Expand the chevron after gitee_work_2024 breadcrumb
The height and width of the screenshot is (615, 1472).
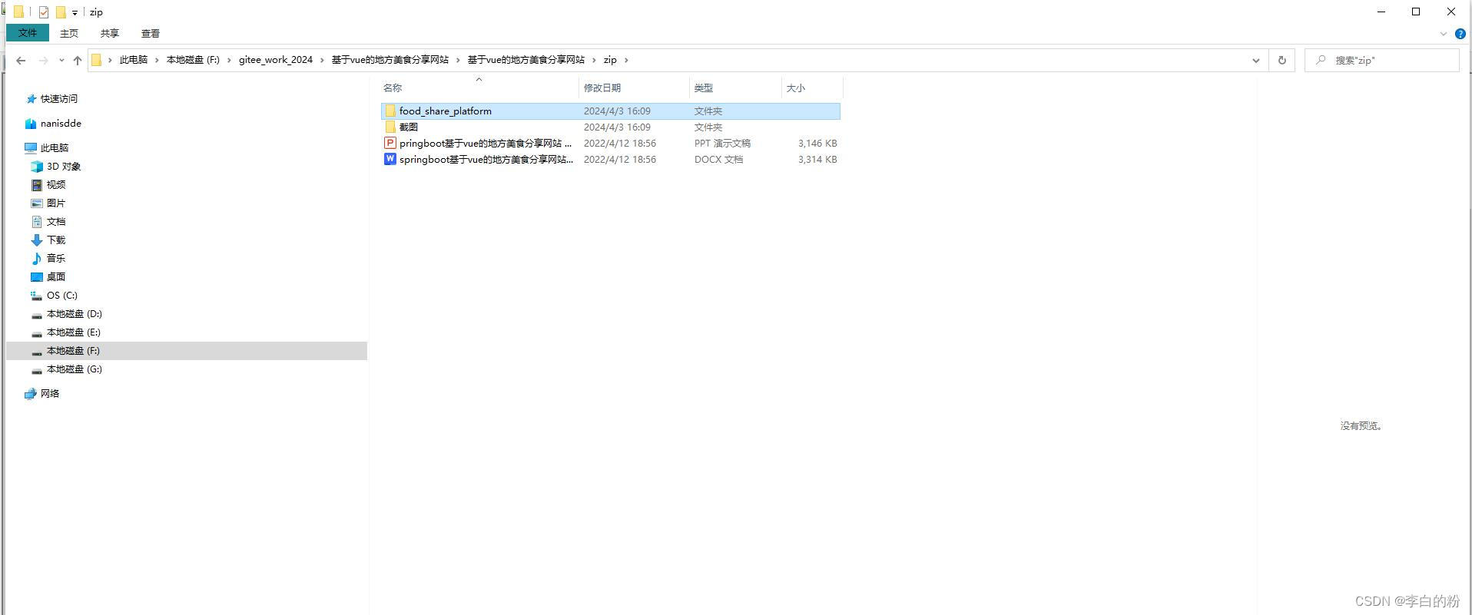(323, 60)
